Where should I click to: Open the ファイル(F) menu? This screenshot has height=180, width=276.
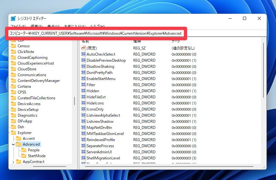point(18,26)
